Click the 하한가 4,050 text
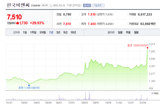The width and height of the screenshot is (160, 107). coord(105,24)
